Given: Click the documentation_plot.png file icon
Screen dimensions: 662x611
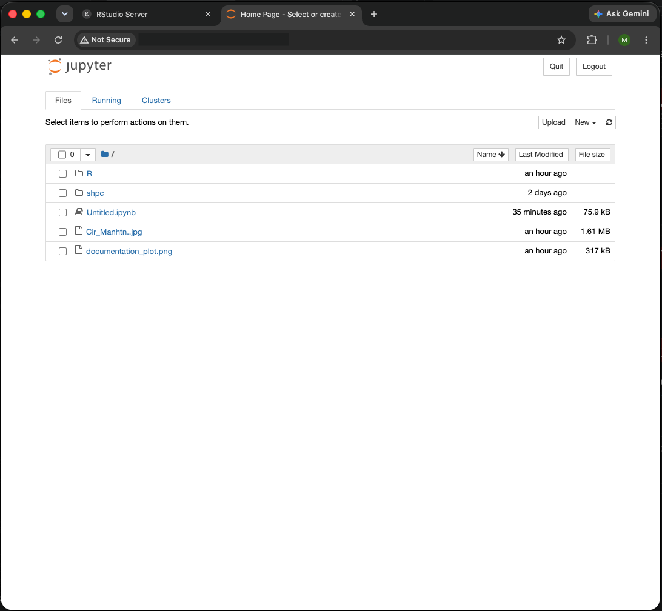Looking at the screenshot, I should tap(79, 250).
